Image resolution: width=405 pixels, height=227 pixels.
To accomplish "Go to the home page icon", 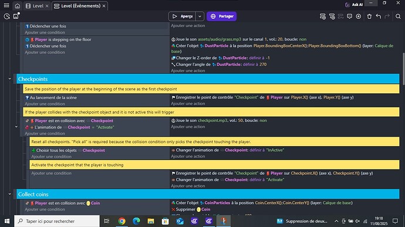I will click(x=17, y=6).
